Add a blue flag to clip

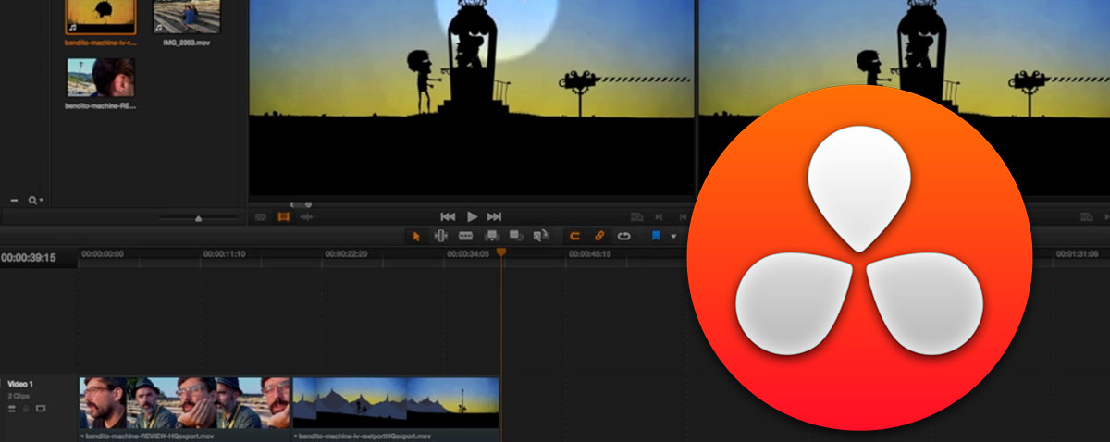click(655, 236)
